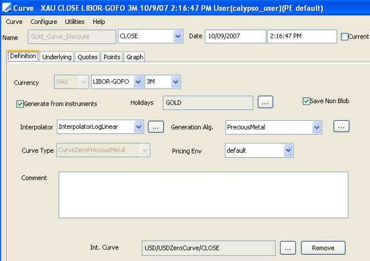370x261 pixels.
Task: Disable the Save Non Blob checkbox
Action: pos(307,101)
